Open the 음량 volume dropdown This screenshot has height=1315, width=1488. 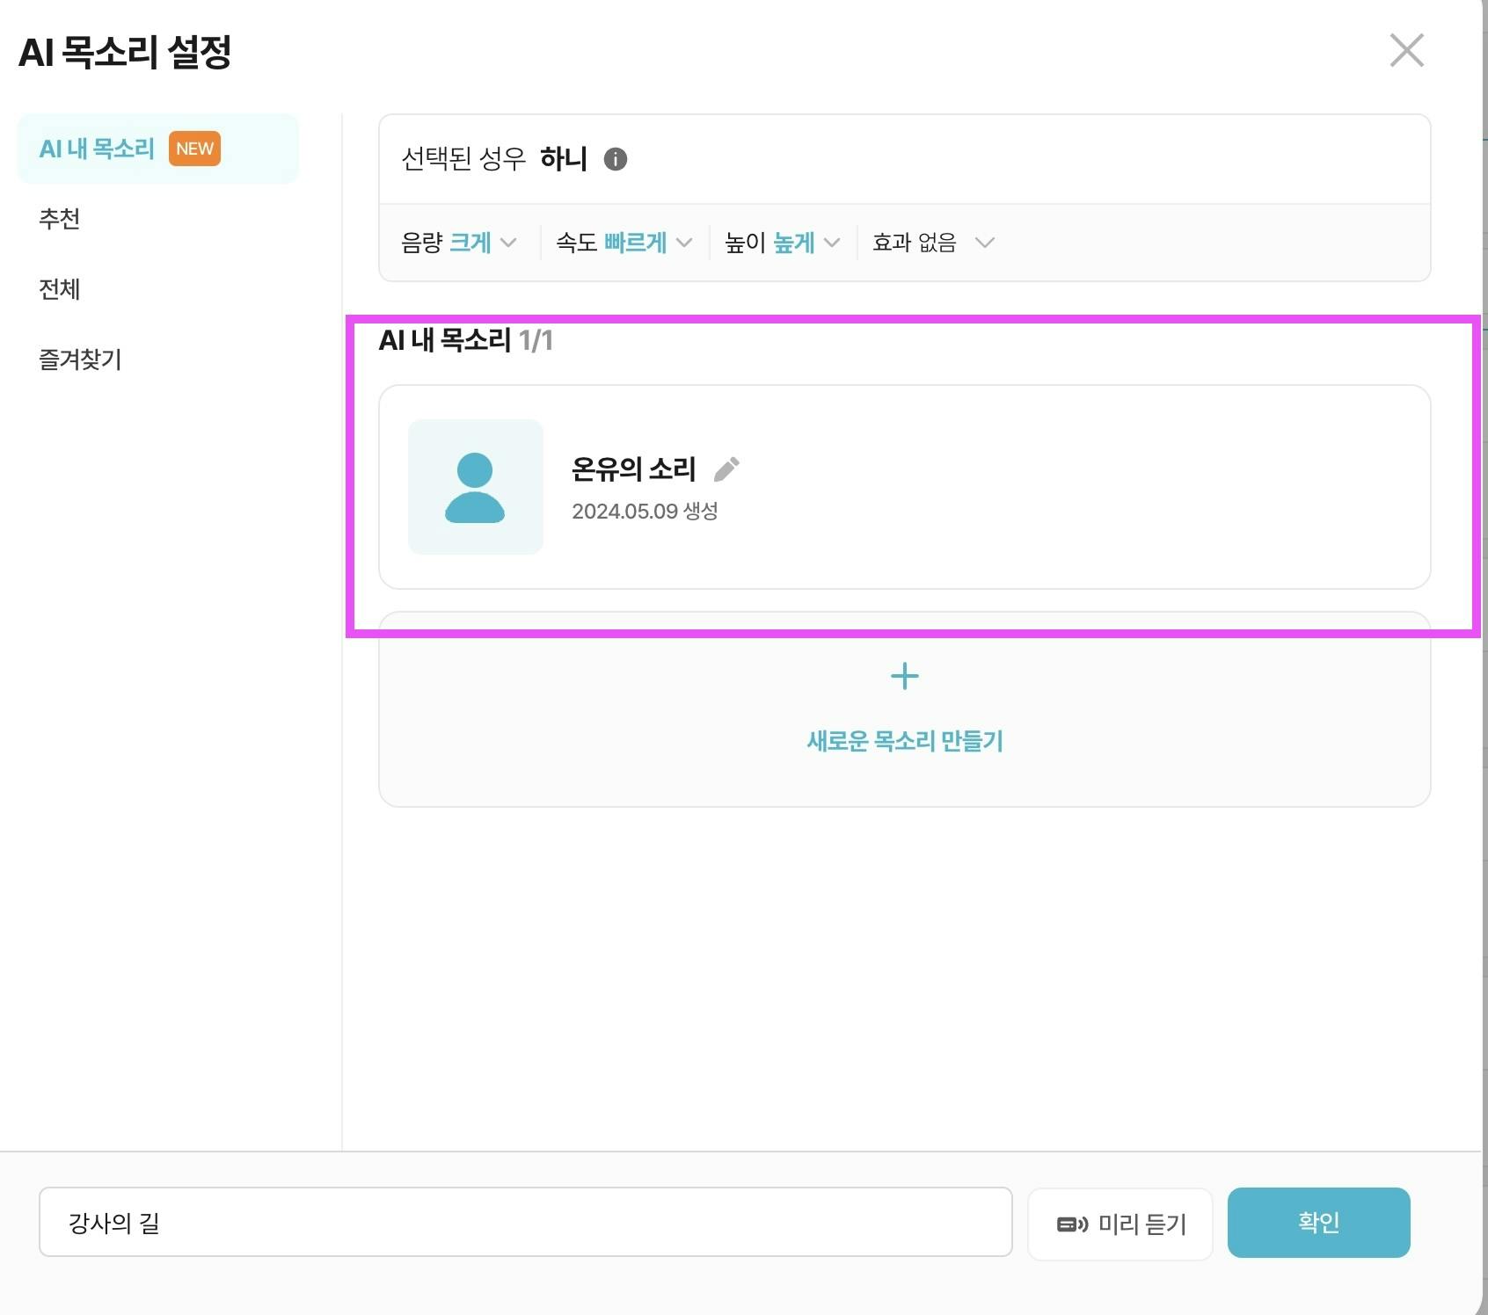tap(459, 243)
